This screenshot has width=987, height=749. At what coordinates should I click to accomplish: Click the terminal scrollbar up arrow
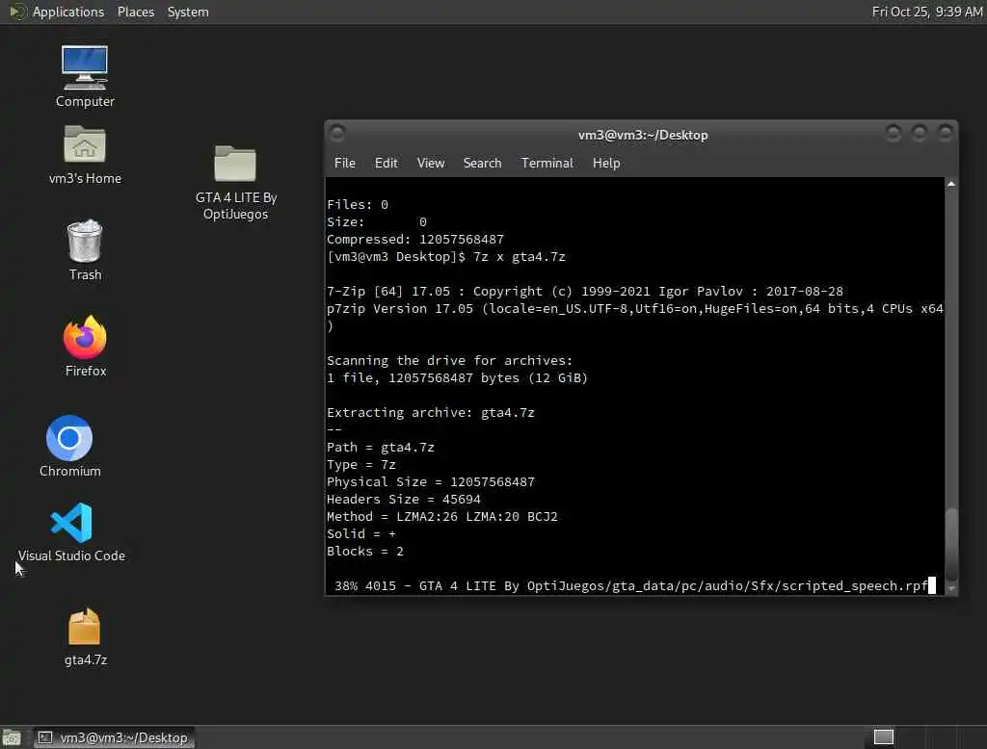tap(951, 184)
